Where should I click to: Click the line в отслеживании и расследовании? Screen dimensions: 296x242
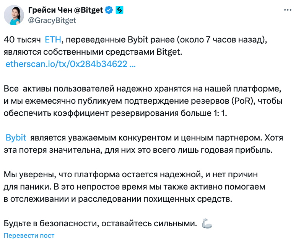(x=118, y=199)
